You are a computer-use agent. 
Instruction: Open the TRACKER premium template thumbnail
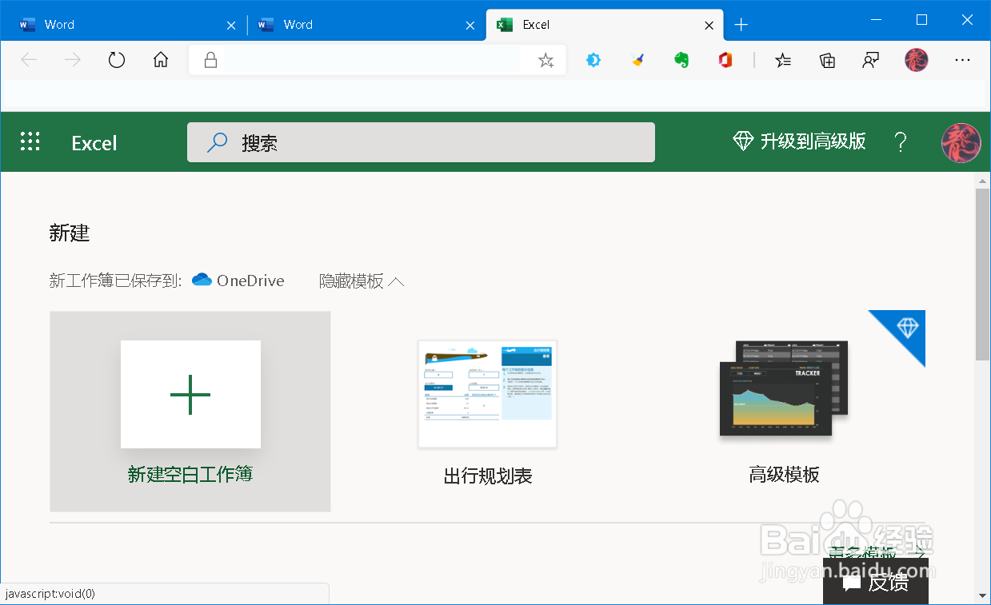(784, 388)
